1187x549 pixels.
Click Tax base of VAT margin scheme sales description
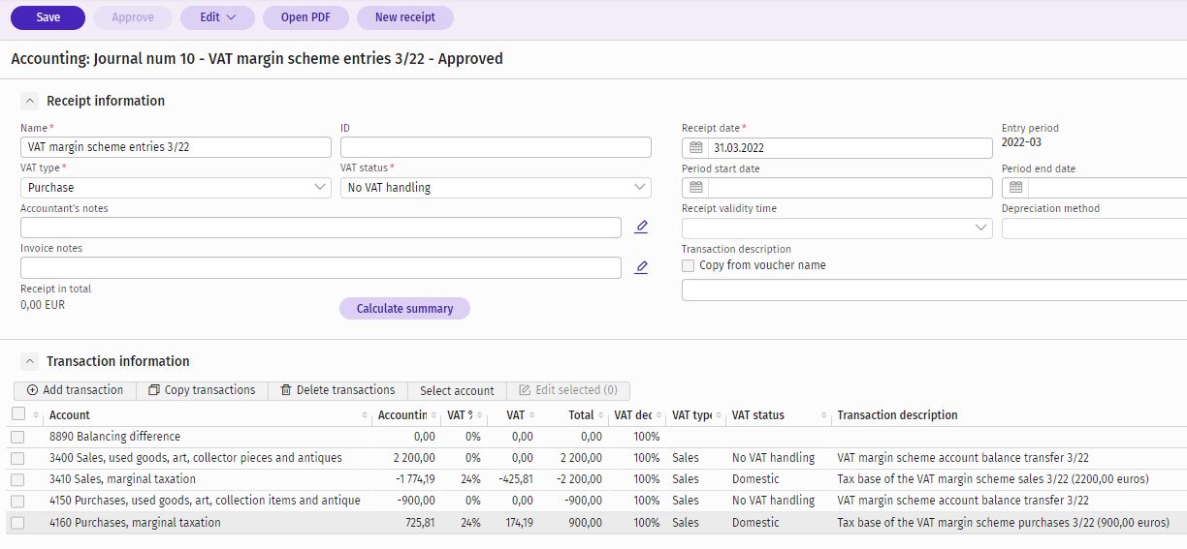click(993, 479)
